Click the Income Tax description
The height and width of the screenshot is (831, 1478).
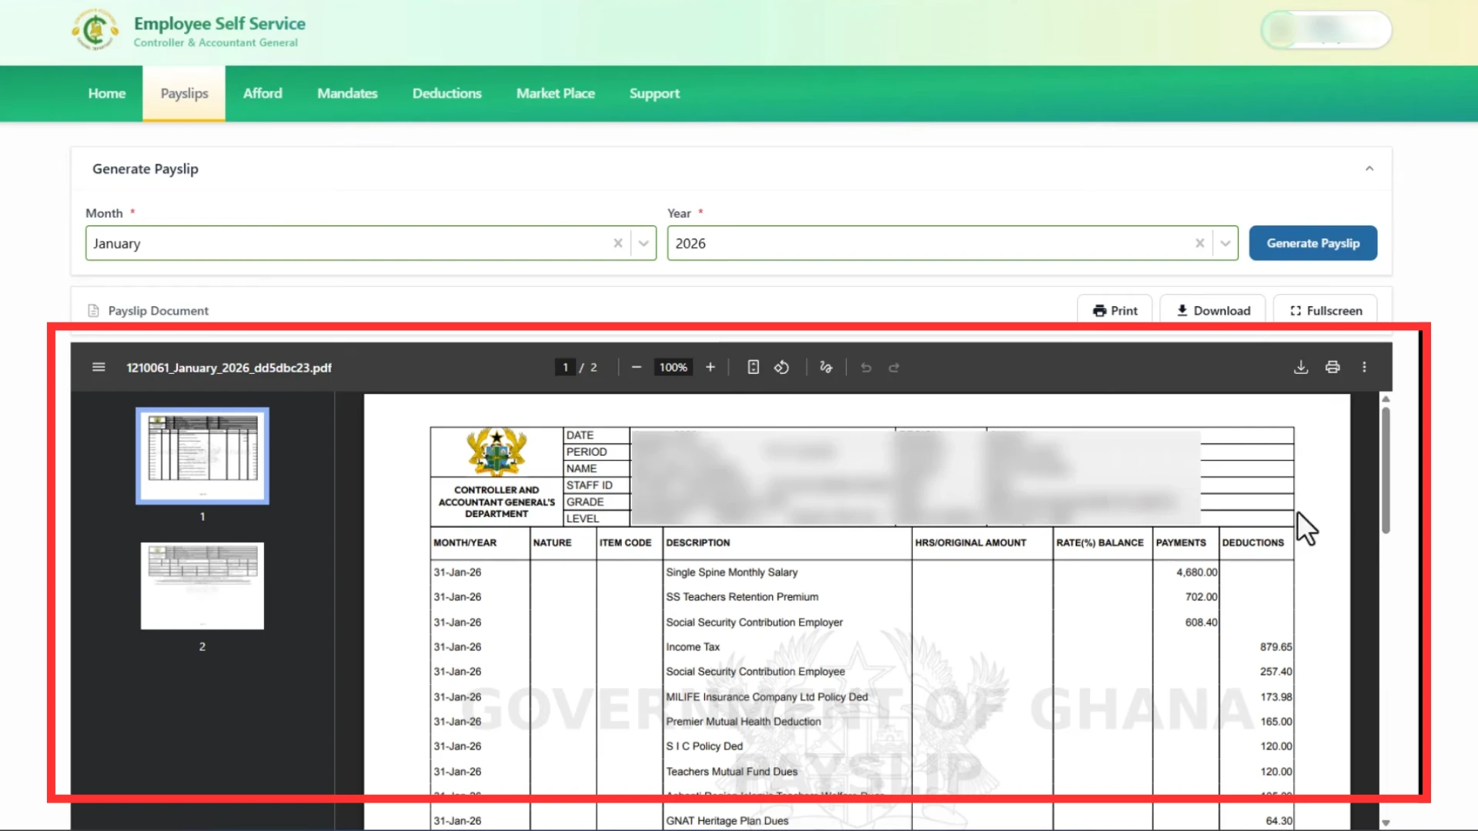(693, 647)
